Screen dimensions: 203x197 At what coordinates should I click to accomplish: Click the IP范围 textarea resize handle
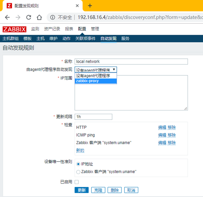(186, 109)
